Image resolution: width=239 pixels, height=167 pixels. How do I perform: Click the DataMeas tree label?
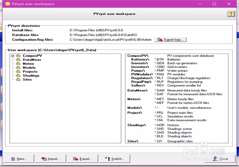point(32,60)
